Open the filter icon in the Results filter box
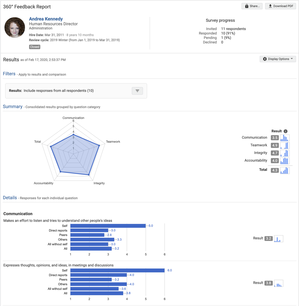This screenshot has height=306, width=299. 137,91
